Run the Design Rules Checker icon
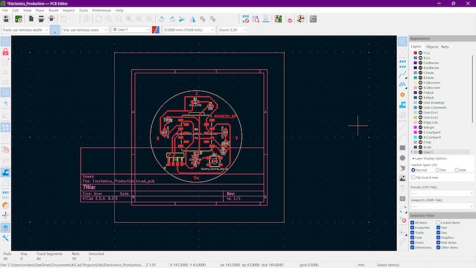The height and width of the screenshot is (268, 476). 290,19
